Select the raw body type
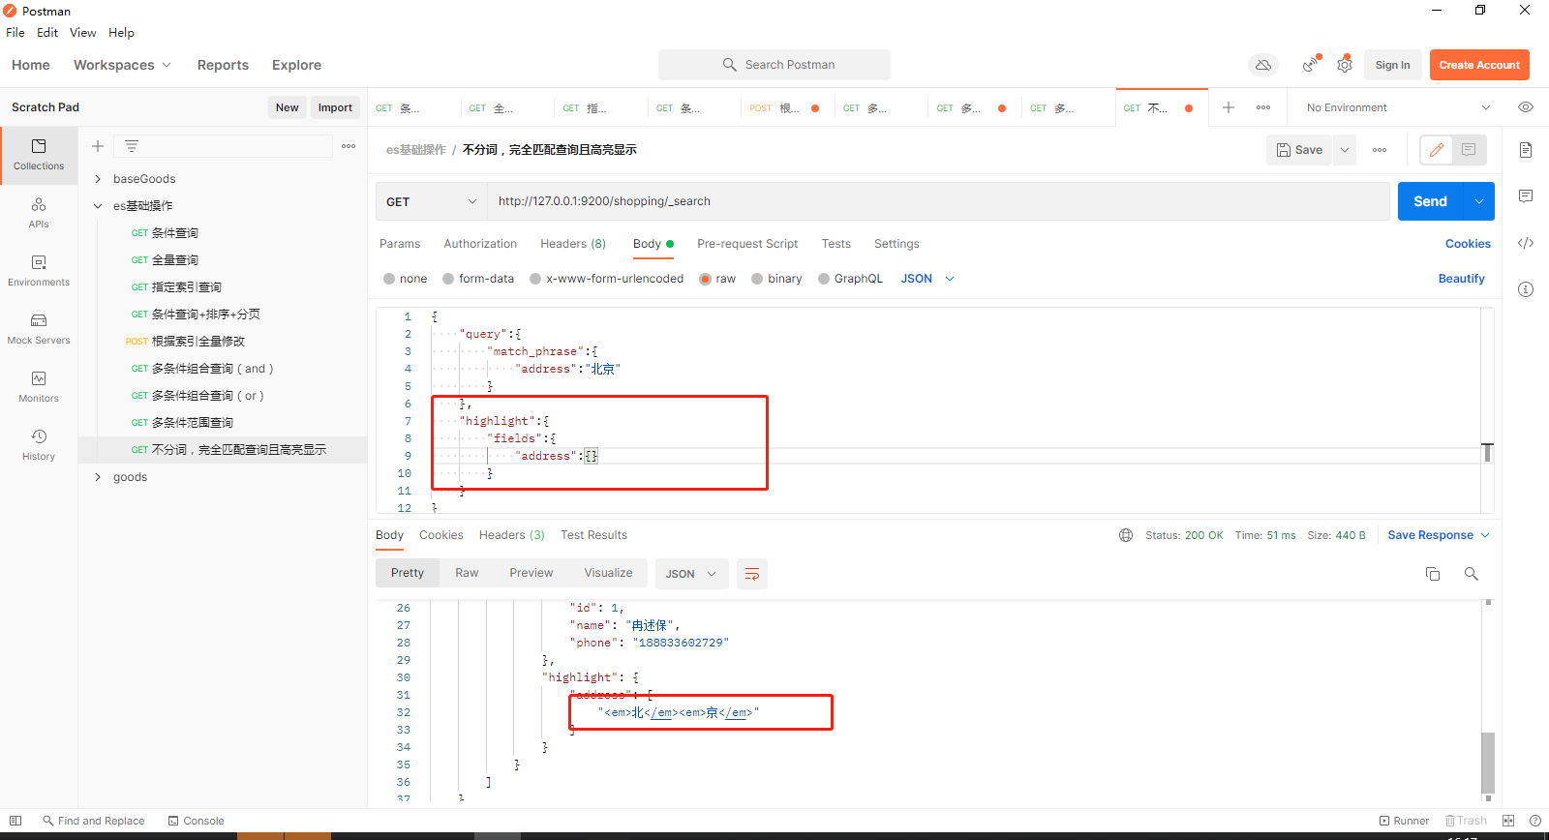The width and height of the screenshot is (1549, 840). point(706,279)
